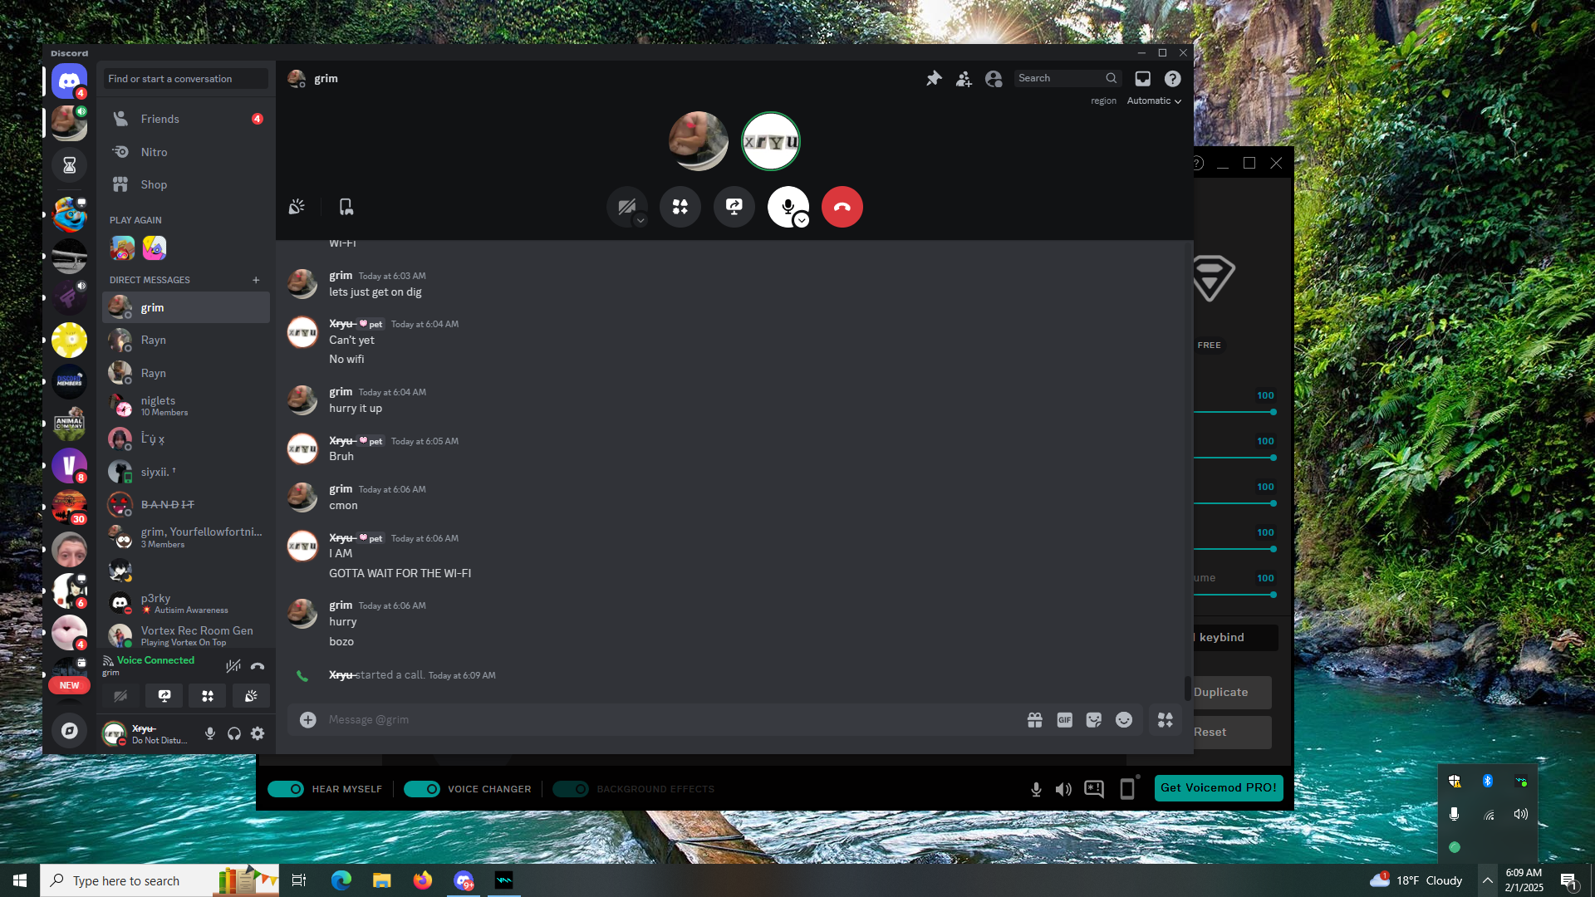Click Get Voicemod PRO! button
The width and height of the screenshot is (1595, 897).
[x=1218, y=787]
